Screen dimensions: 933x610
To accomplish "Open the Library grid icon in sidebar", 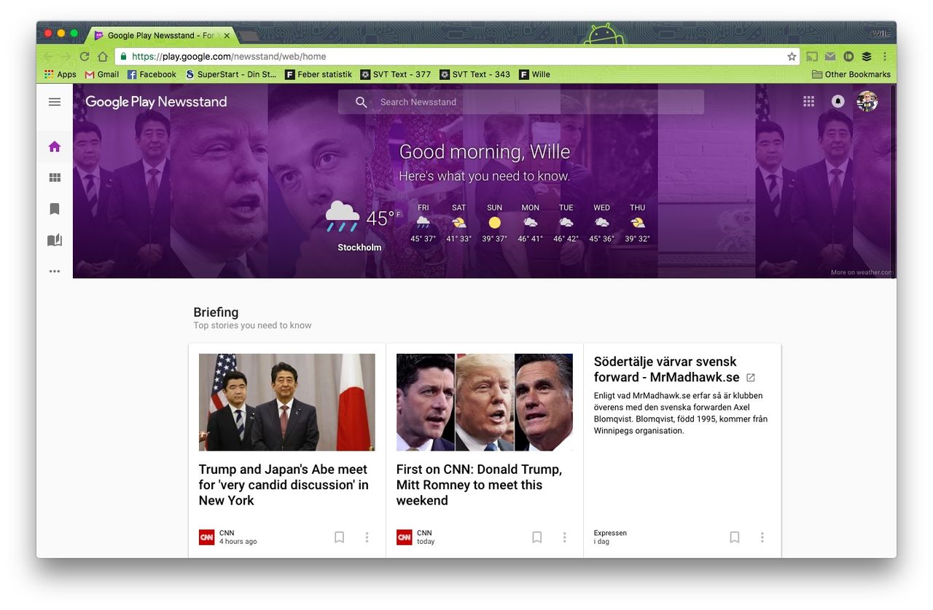I will (x=54, y=177).
